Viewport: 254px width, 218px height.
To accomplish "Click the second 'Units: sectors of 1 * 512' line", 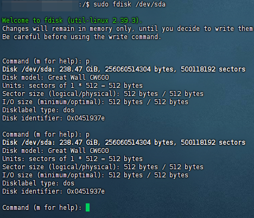I will point(72,159).
